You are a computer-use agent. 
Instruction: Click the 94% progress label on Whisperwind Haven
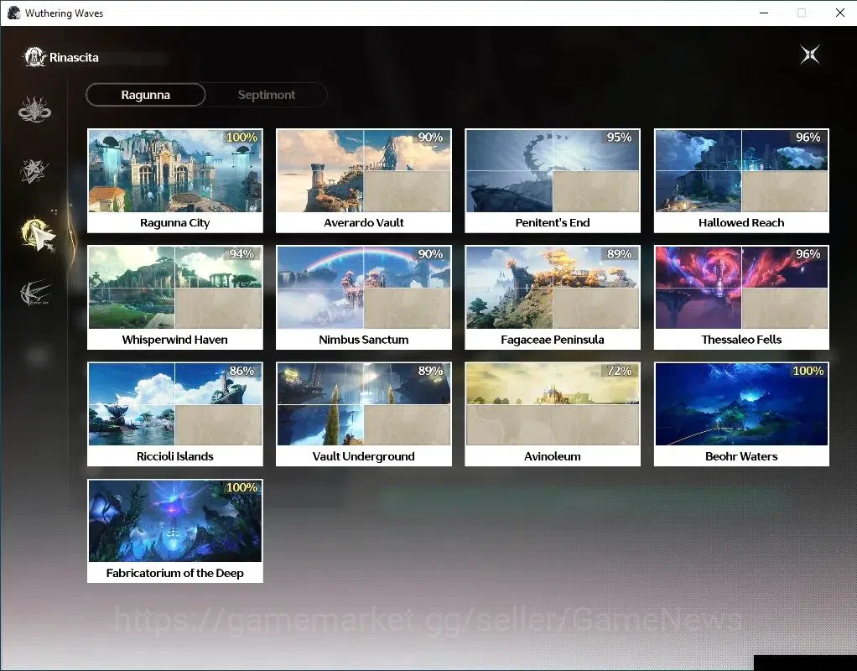[242, 254]
